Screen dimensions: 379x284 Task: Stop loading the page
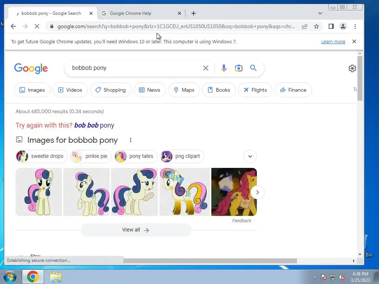click(37, 26)
